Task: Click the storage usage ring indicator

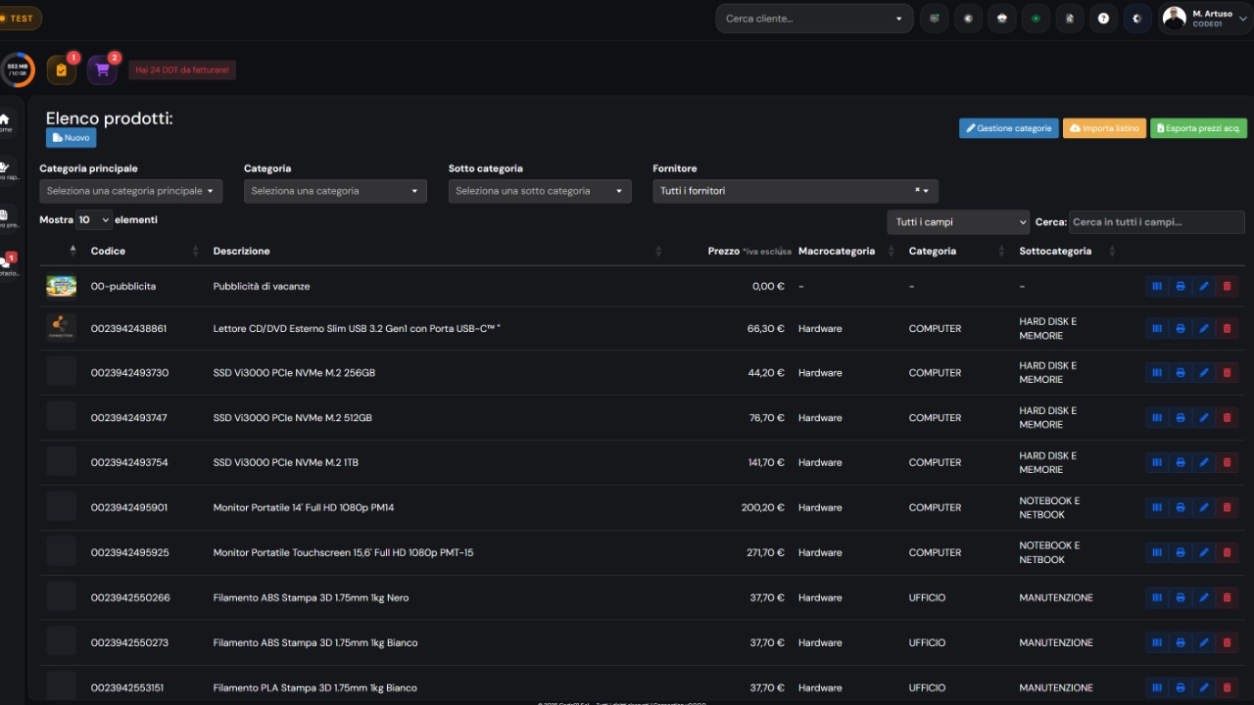Action: 18,70
